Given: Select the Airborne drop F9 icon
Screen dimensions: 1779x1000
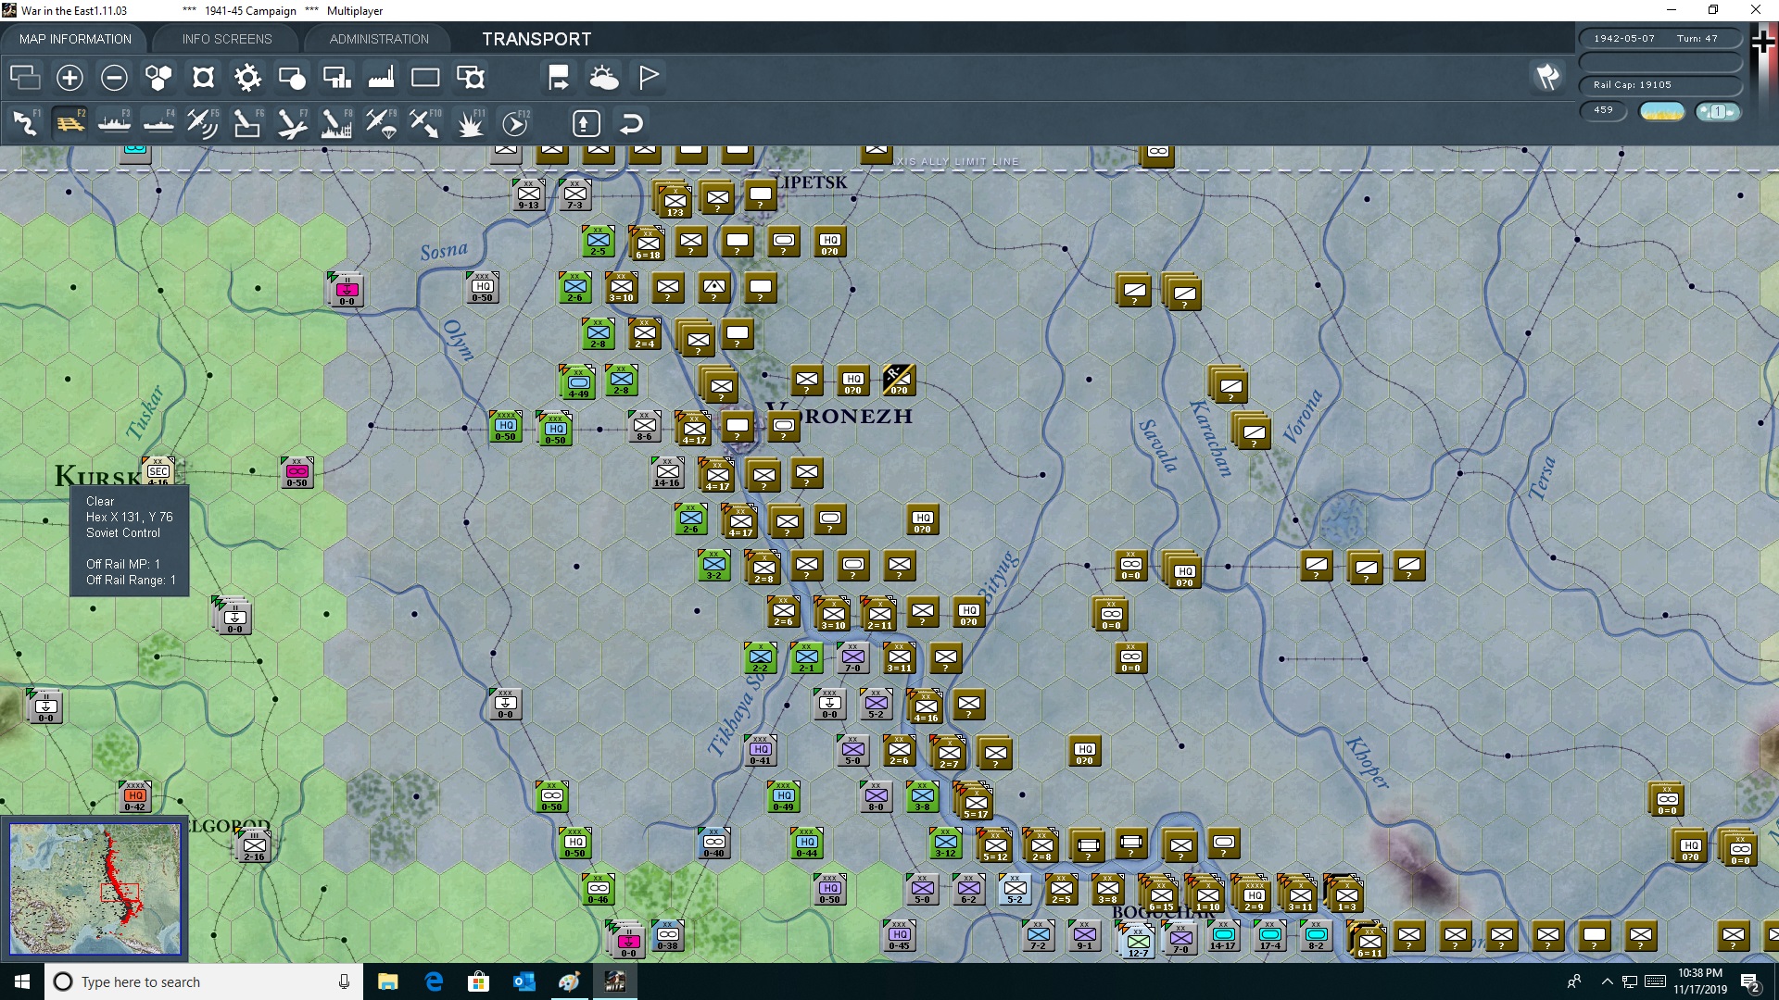Looking at the screenshot, I should coord(381,123).
